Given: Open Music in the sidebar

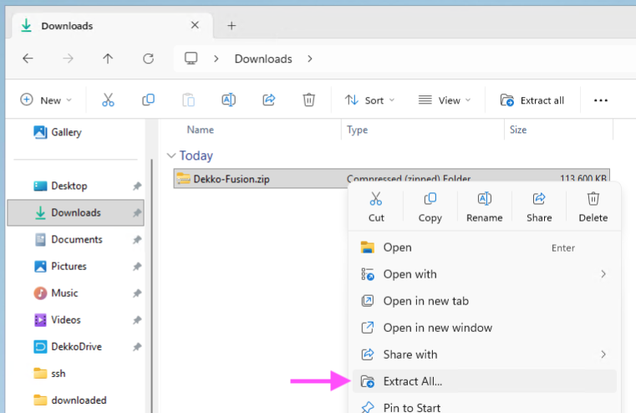Looking at the screenshot, I should [75, 293].
